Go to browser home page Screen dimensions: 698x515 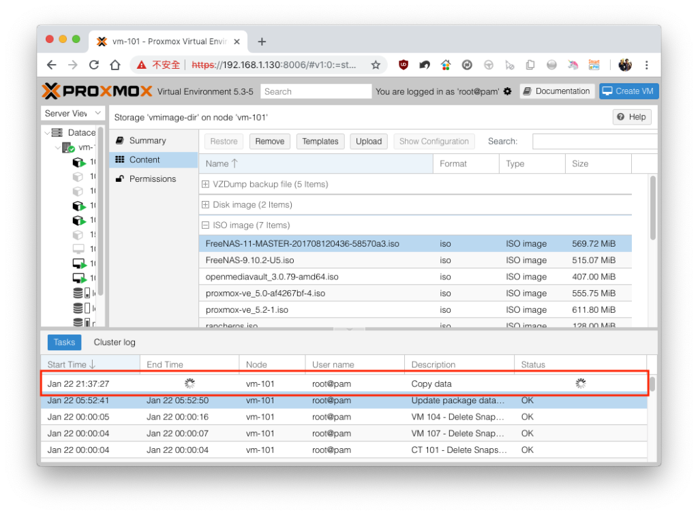tap(115, 65)
